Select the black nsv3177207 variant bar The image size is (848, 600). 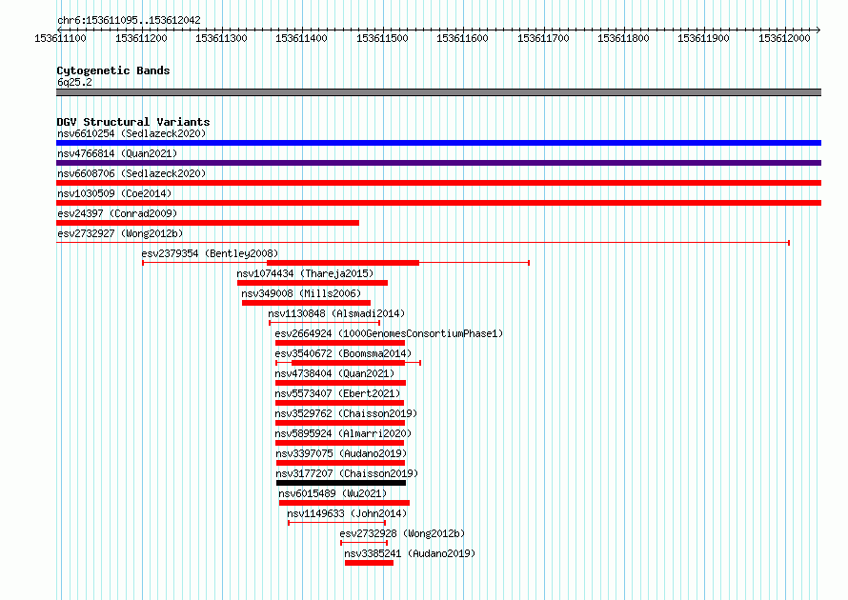pyautogui.click(x=341, y=483)
